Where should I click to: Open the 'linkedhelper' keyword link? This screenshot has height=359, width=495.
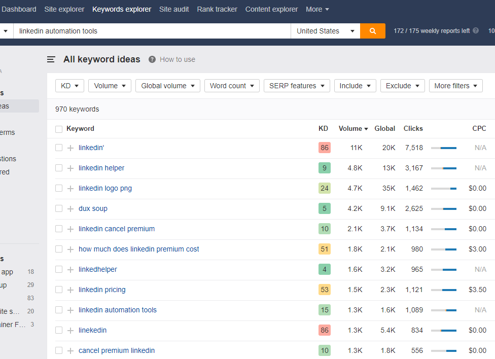(98, 269)
